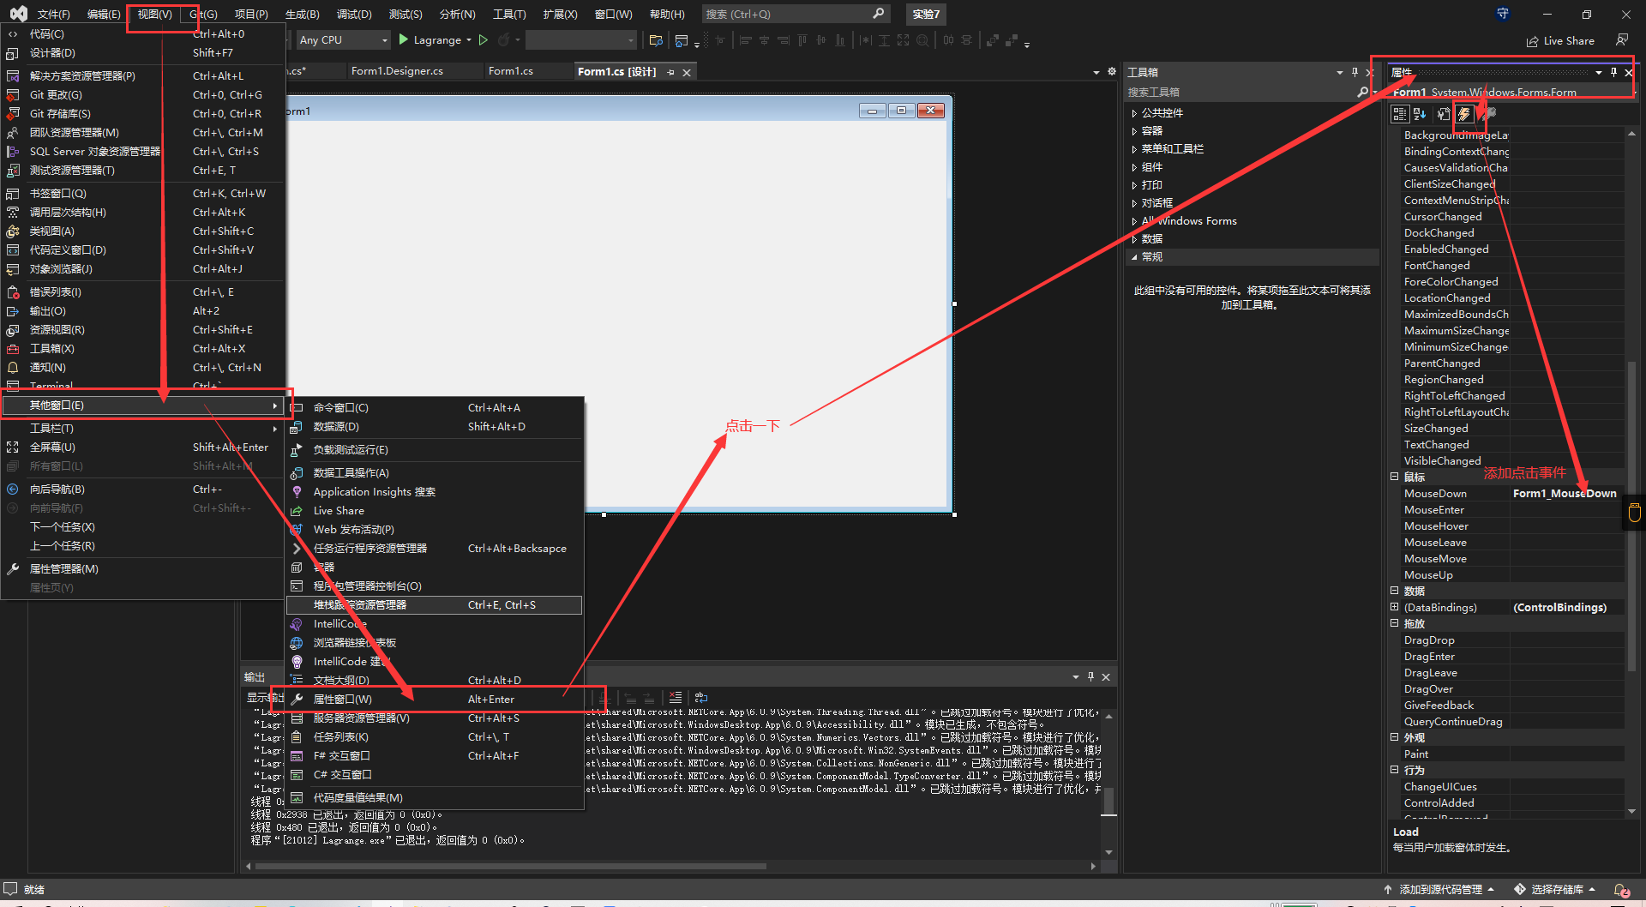
Task: Click 添加到源代码管理 in status bar
Action: pyautogui.click(x=1440, y=889)
